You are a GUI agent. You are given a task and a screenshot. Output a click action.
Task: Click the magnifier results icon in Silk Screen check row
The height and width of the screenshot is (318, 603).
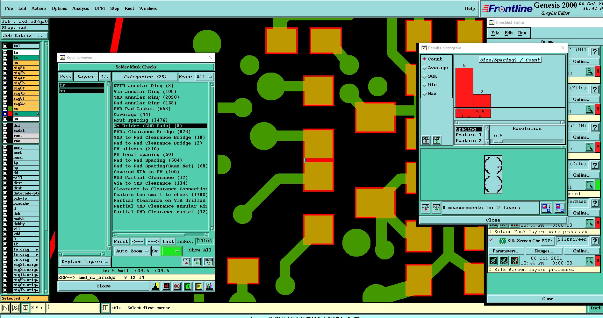coord(590,261)
